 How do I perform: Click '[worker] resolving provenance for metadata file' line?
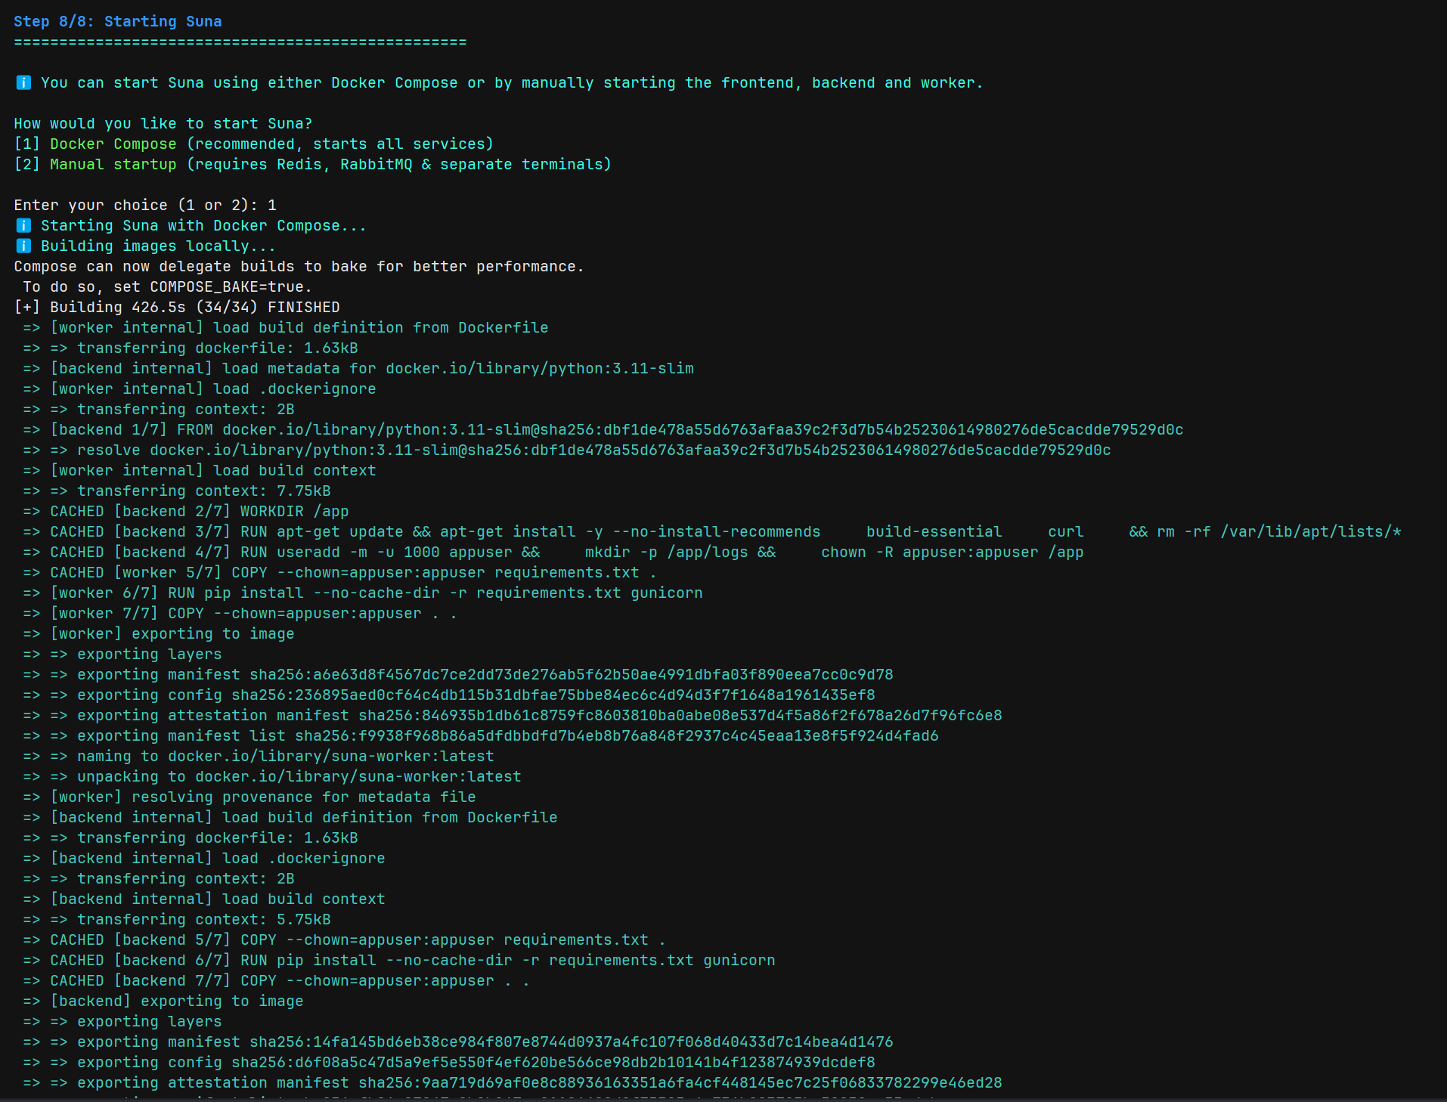pyautogui.click(x=249, y=797)
